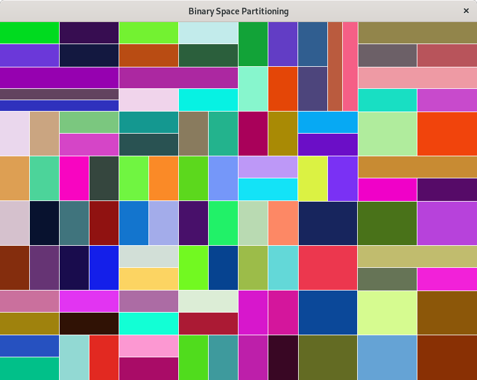Select the vivid royal-blue rectangle
The image size is (477, 380).
coord(104,268)
